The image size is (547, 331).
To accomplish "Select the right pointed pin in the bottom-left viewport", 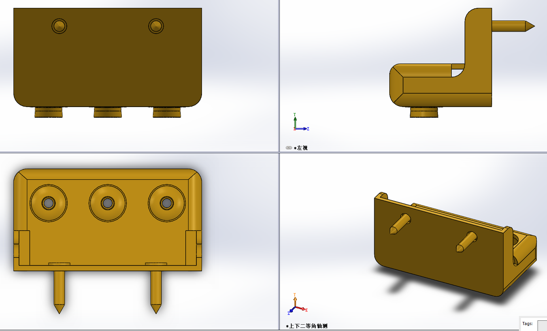I will [156, 292].
